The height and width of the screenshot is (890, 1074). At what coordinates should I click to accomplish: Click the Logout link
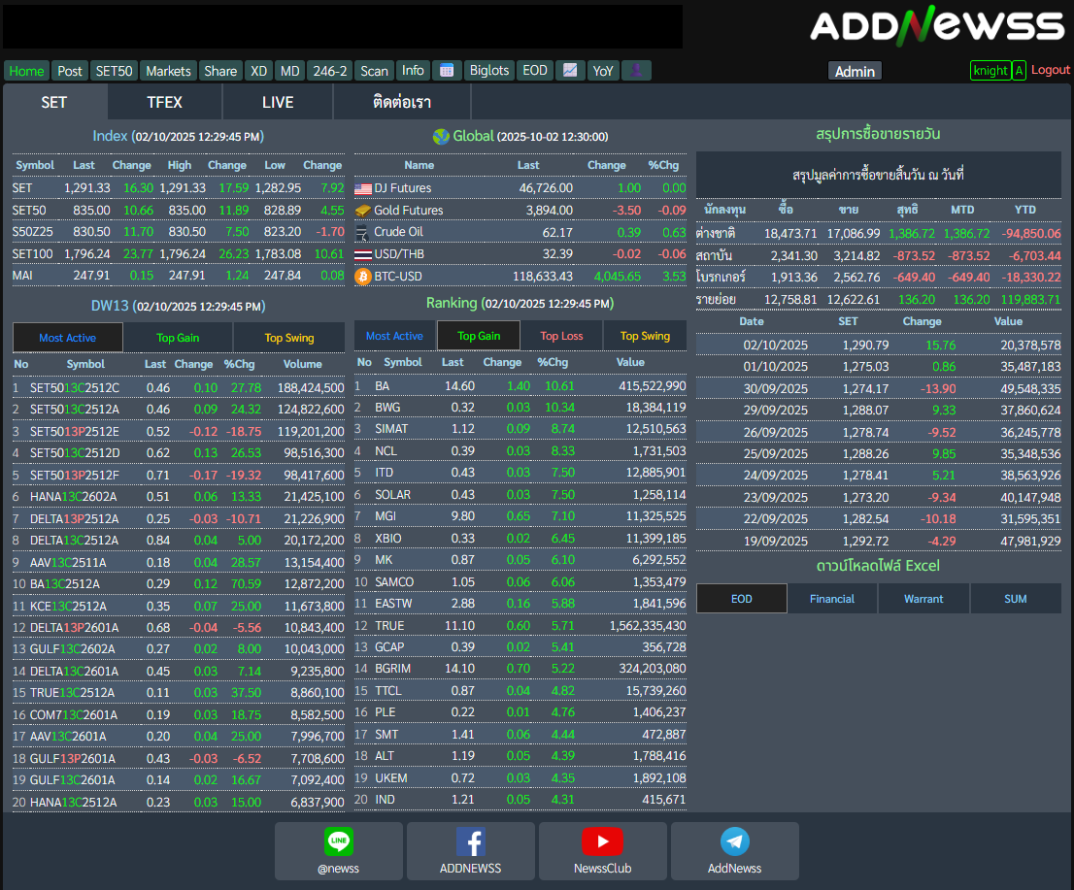click(1051, 70)
